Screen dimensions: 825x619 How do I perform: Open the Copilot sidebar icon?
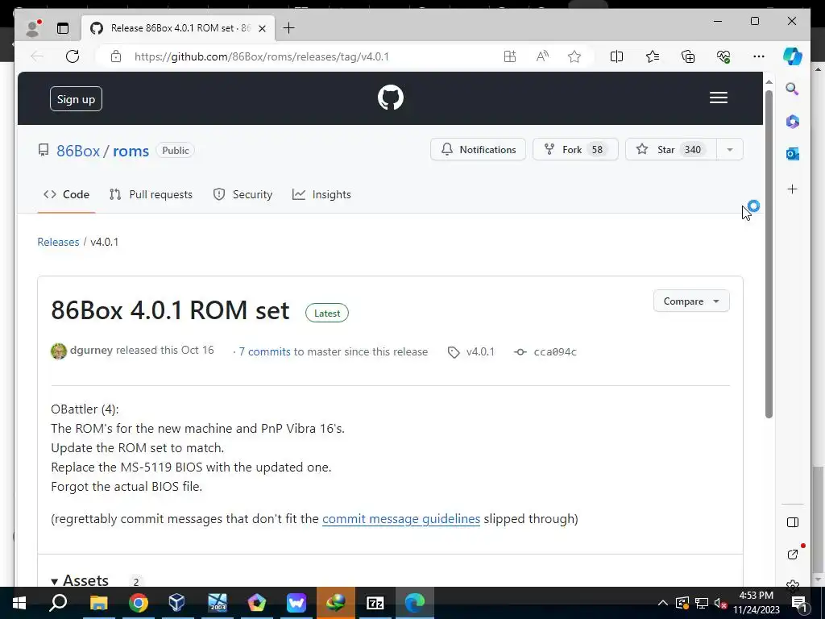click(793, 56)
